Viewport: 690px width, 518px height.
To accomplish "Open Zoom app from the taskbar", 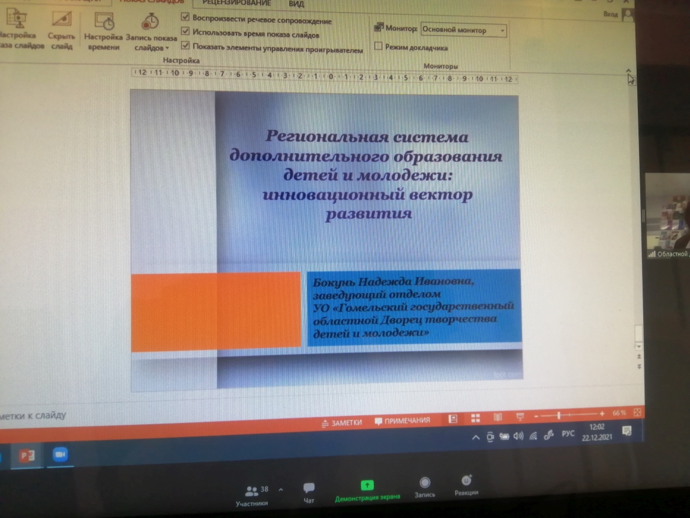I will (59, 455).
